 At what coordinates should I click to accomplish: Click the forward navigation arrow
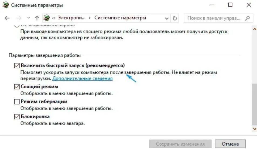(x=19, y=18)
